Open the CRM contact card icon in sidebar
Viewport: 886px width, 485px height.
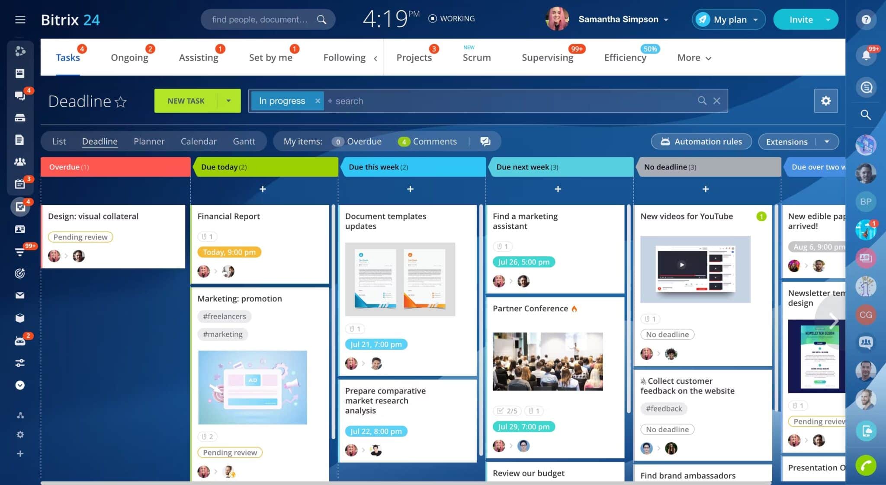coord(20,229)
